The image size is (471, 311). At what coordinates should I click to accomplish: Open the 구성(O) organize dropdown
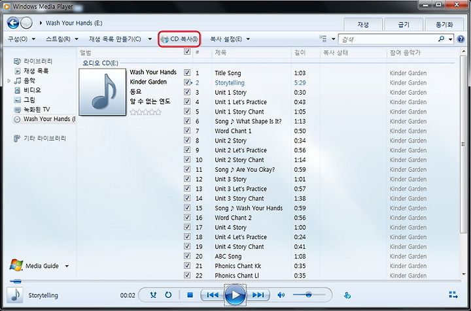(x=22, y=39)
